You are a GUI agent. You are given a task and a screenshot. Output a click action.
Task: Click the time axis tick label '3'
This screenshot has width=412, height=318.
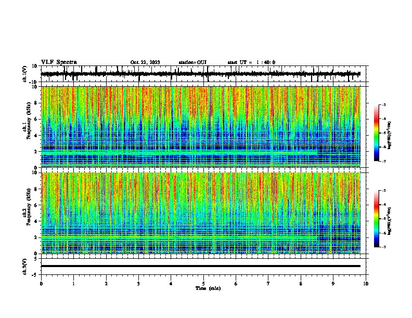pyautogui.click(x=138, y=284)
